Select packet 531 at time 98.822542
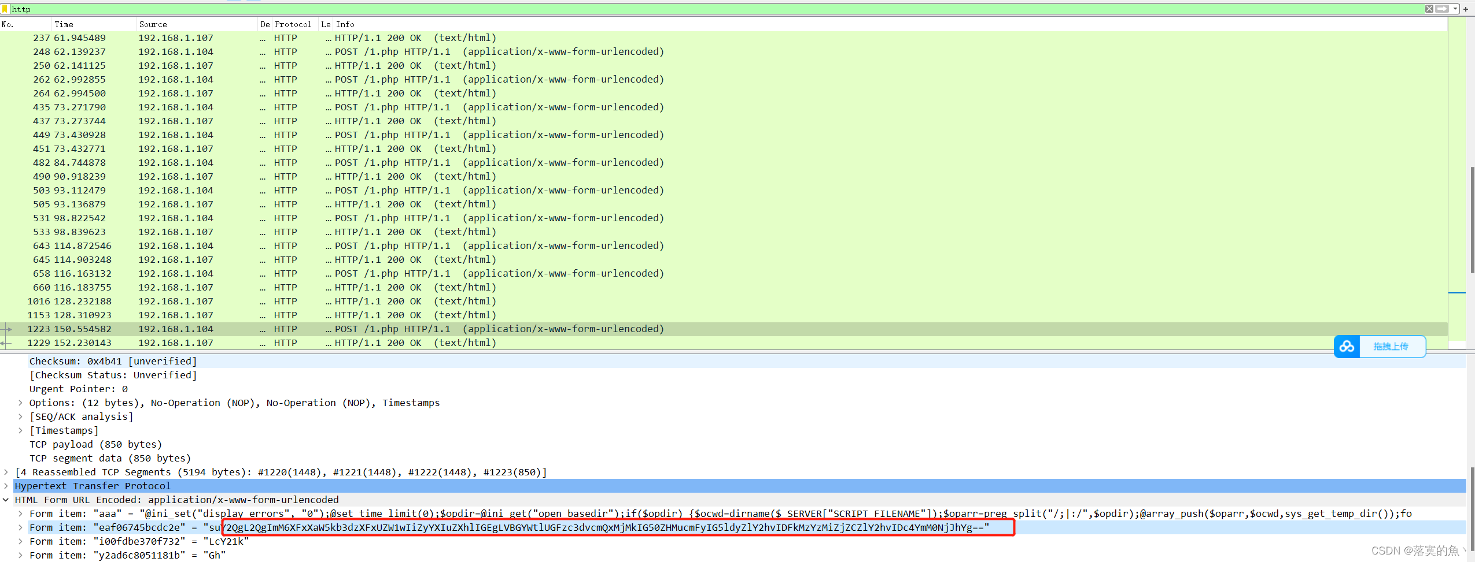The image size is (1475, 562). pyautogui.click(x=724, y=218)
